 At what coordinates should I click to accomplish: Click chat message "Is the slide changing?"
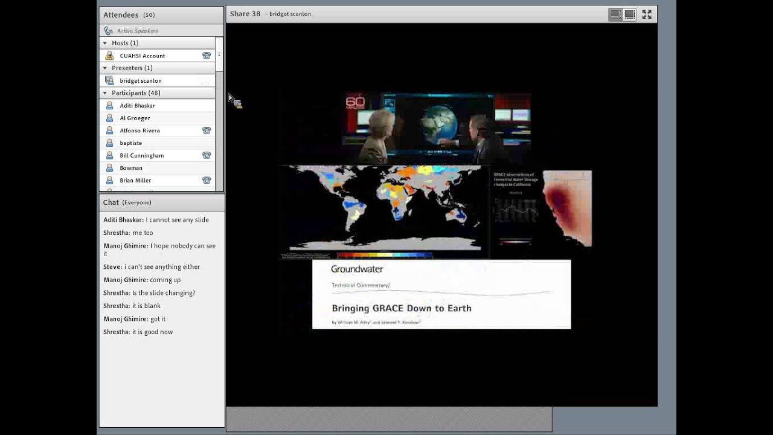164,293
